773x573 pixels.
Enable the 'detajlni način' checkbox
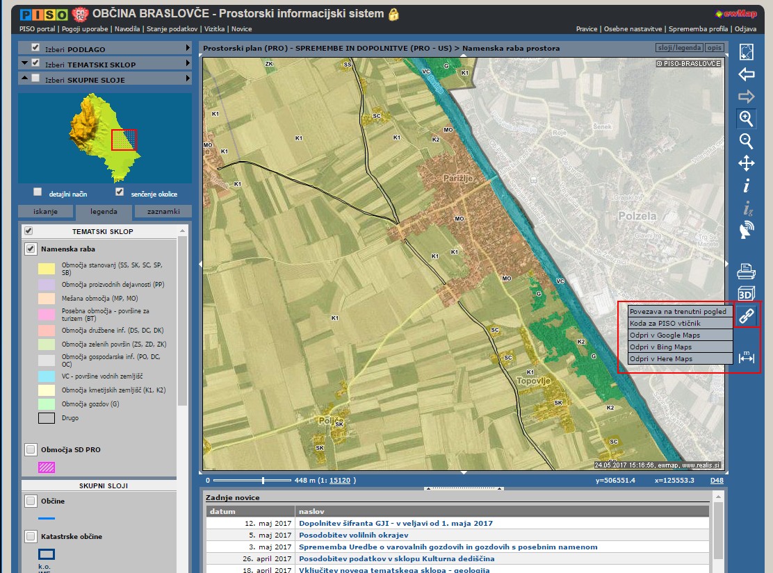click(x=38, y=192)
